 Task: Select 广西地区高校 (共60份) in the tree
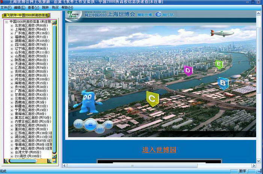click(31, 91)
